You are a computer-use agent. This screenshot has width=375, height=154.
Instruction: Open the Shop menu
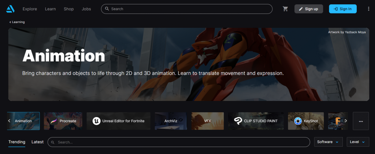(x=68, y=9)
